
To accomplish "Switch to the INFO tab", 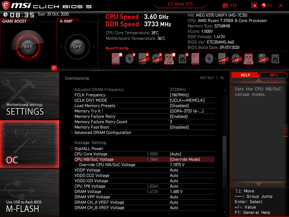I will (273, 75).
